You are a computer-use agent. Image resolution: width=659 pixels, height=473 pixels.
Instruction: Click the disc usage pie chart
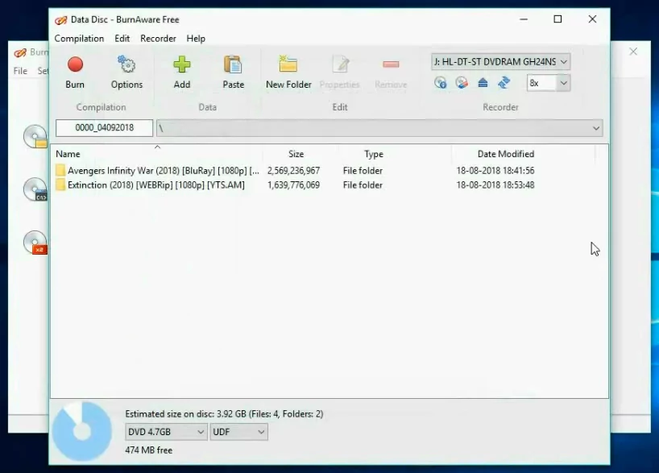pyautogui.click(x=82, y=431)
